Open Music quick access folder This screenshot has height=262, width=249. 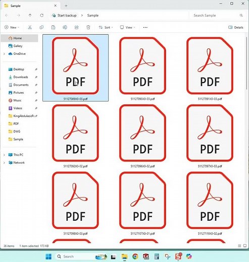[x=15, y=100]
